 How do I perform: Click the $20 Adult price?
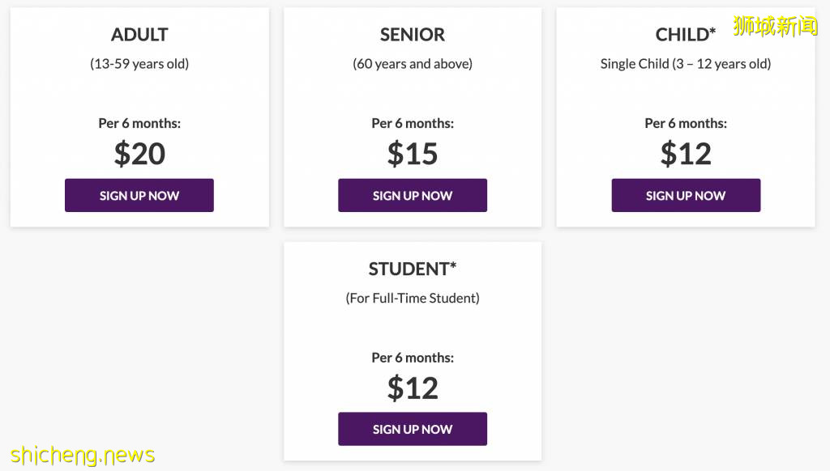click(x=139, y=154)
